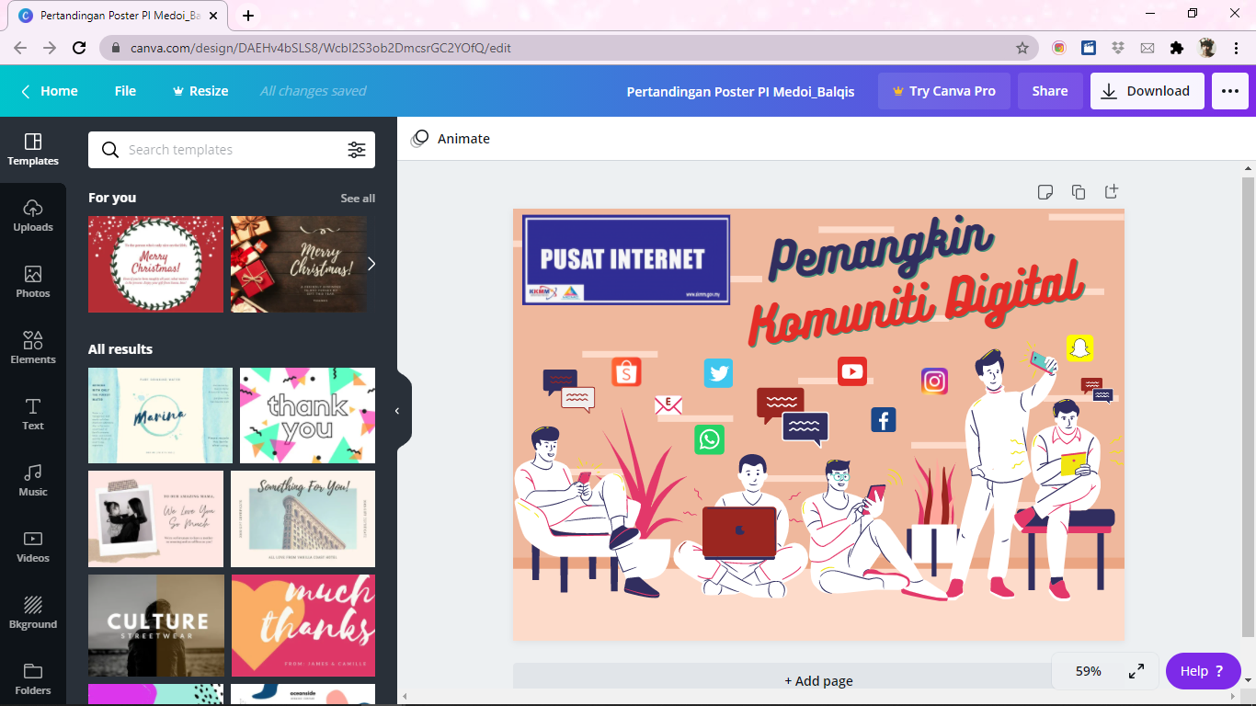This screenshot has width=1256, height=706.
Task: Open the zoom level 59% dropdown
Action: pos(1088,671)
